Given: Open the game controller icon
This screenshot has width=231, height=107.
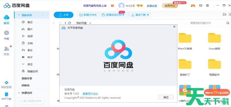Looking at the screenshot, I should click(193, 5).
